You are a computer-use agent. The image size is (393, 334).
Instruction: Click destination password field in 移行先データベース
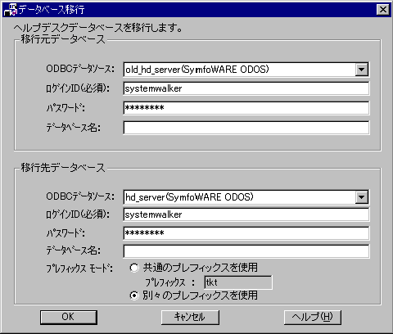click(246, 233)
